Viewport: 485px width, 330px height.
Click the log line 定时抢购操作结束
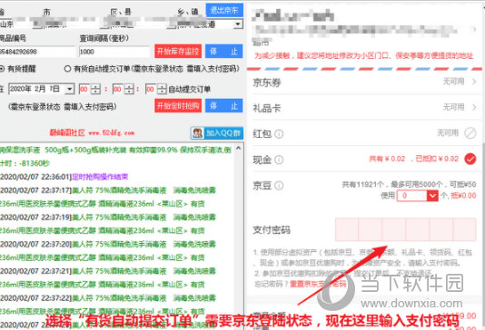pyautogui.click(x=100, y=177)
